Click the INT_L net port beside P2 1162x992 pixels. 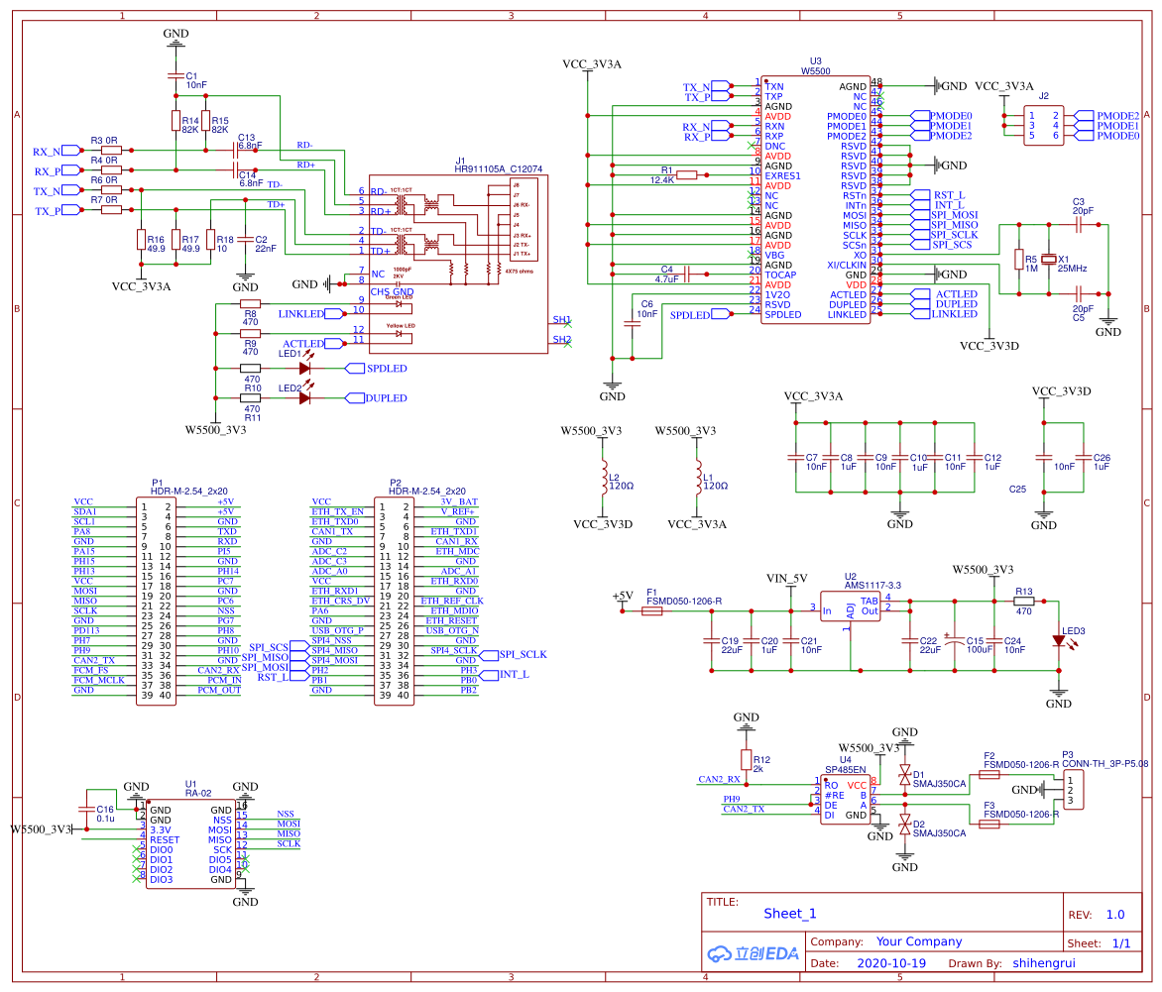(x=504, y=674)
